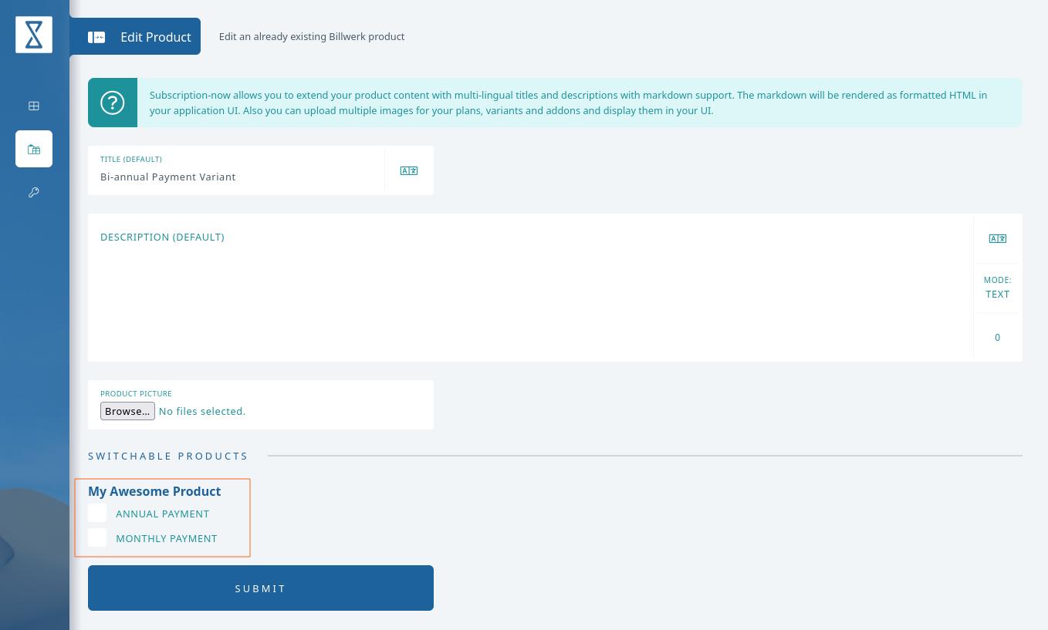Viewport: 1048px width, 630px height.
Task: Click the Browse... file button
Action: [127, 411]
